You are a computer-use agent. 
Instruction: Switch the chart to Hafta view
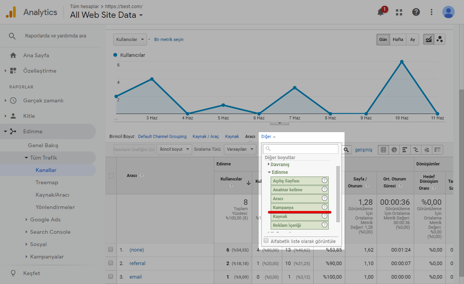(398, 39)
